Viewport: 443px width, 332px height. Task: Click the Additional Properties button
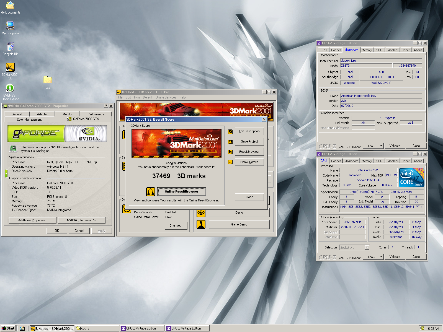click(33, 220)
